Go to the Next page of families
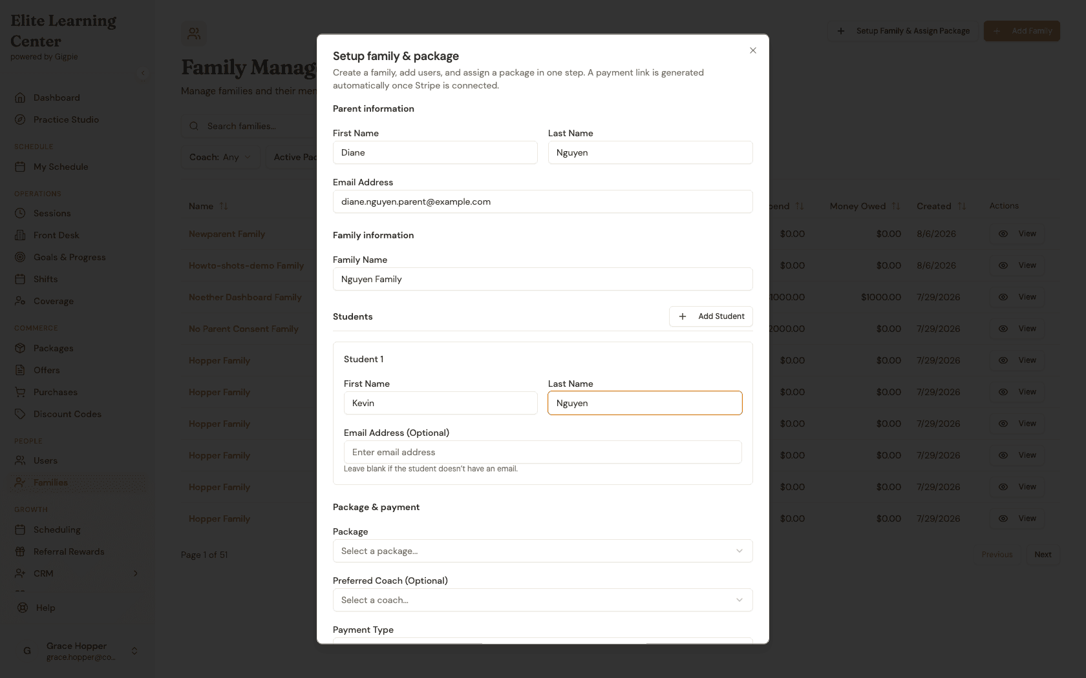 (1043, 555)
